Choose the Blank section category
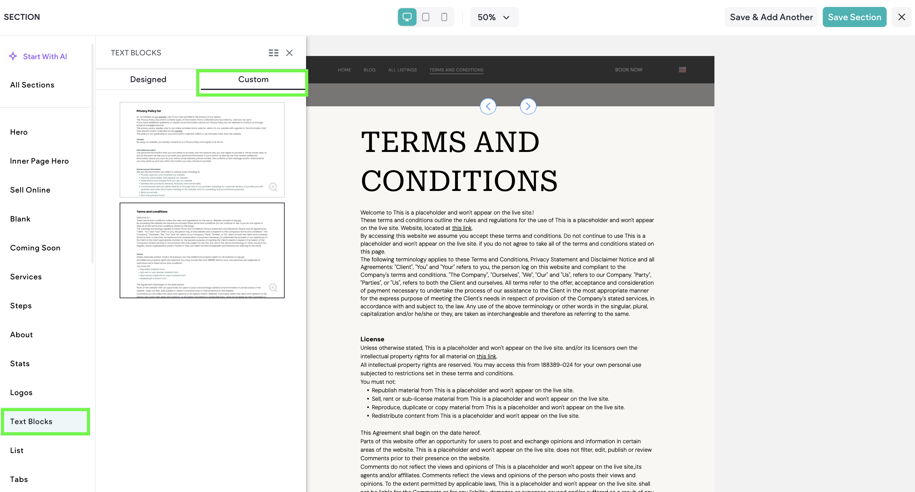Screen dimensions: 915x492 [x=20, y=219]
